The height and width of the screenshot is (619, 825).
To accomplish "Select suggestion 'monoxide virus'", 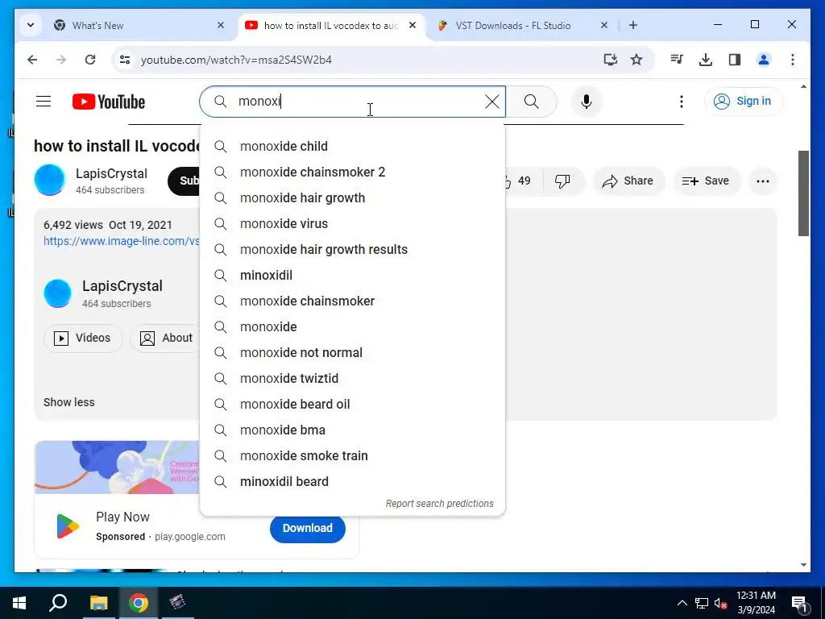I will (353, 224).
